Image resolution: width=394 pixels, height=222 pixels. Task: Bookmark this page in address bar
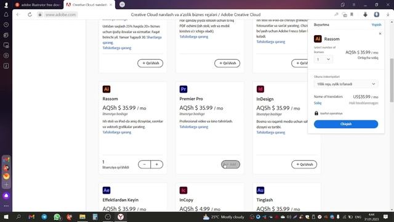[x=352, y=15]
